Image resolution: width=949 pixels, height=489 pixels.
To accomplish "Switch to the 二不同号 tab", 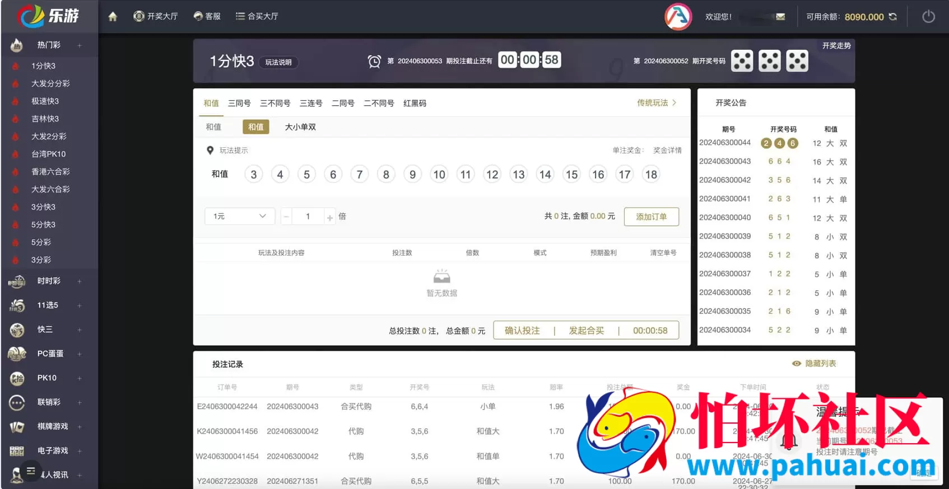I will tap(379, 104).
